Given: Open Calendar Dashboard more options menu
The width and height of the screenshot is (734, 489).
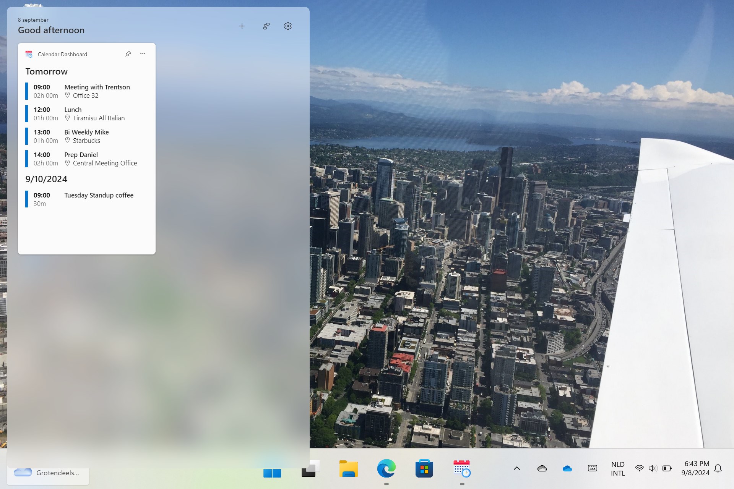Looking at the screenshot, I should (x=143, y=54).
